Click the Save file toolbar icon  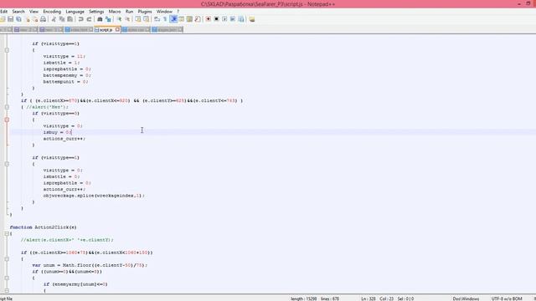11,19
